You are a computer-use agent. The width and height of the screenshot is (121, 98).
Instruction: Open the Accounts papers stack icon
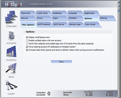coord(11,35)
